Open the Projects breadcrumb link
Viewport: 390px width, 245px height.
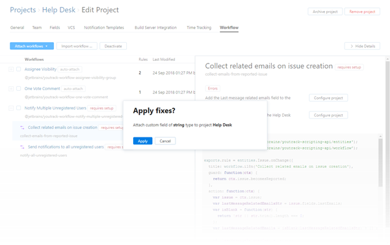click(x=23, y=10)
